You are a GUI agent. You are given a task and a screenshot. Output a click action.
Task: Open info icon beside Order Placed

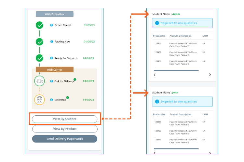point(51,25)
